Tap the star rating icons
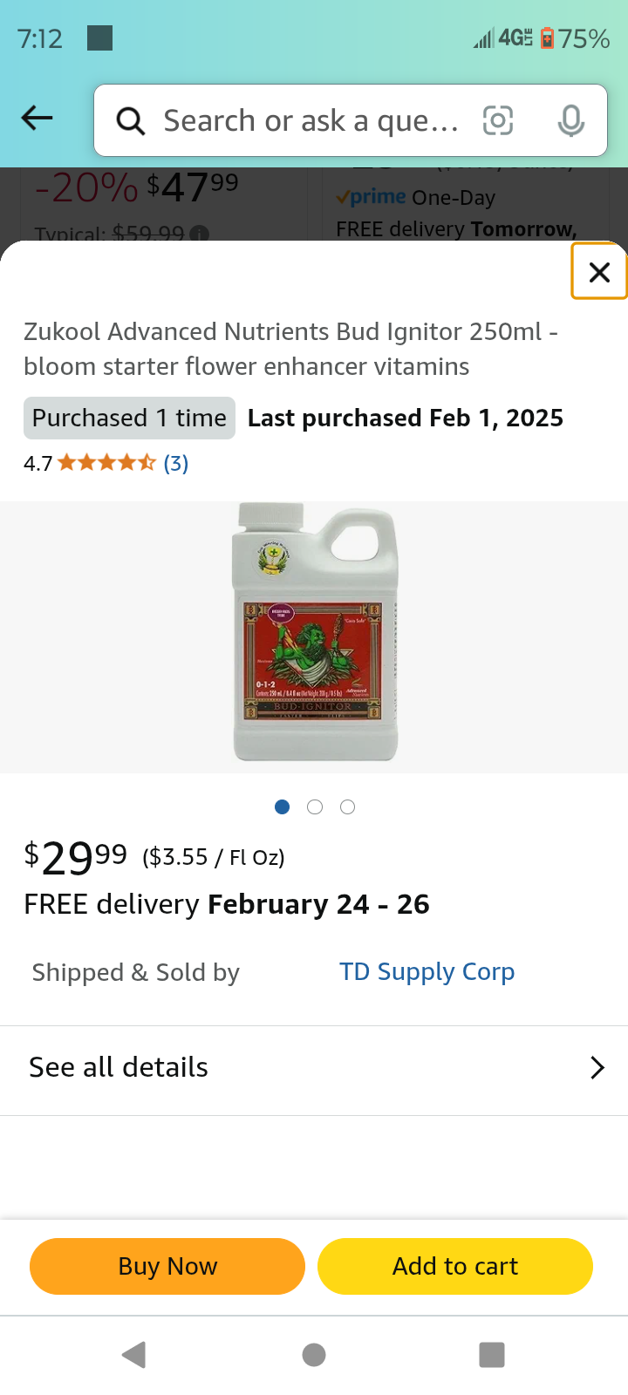The height and width of the screenshot is (1395, 628). tap(106, 463)
